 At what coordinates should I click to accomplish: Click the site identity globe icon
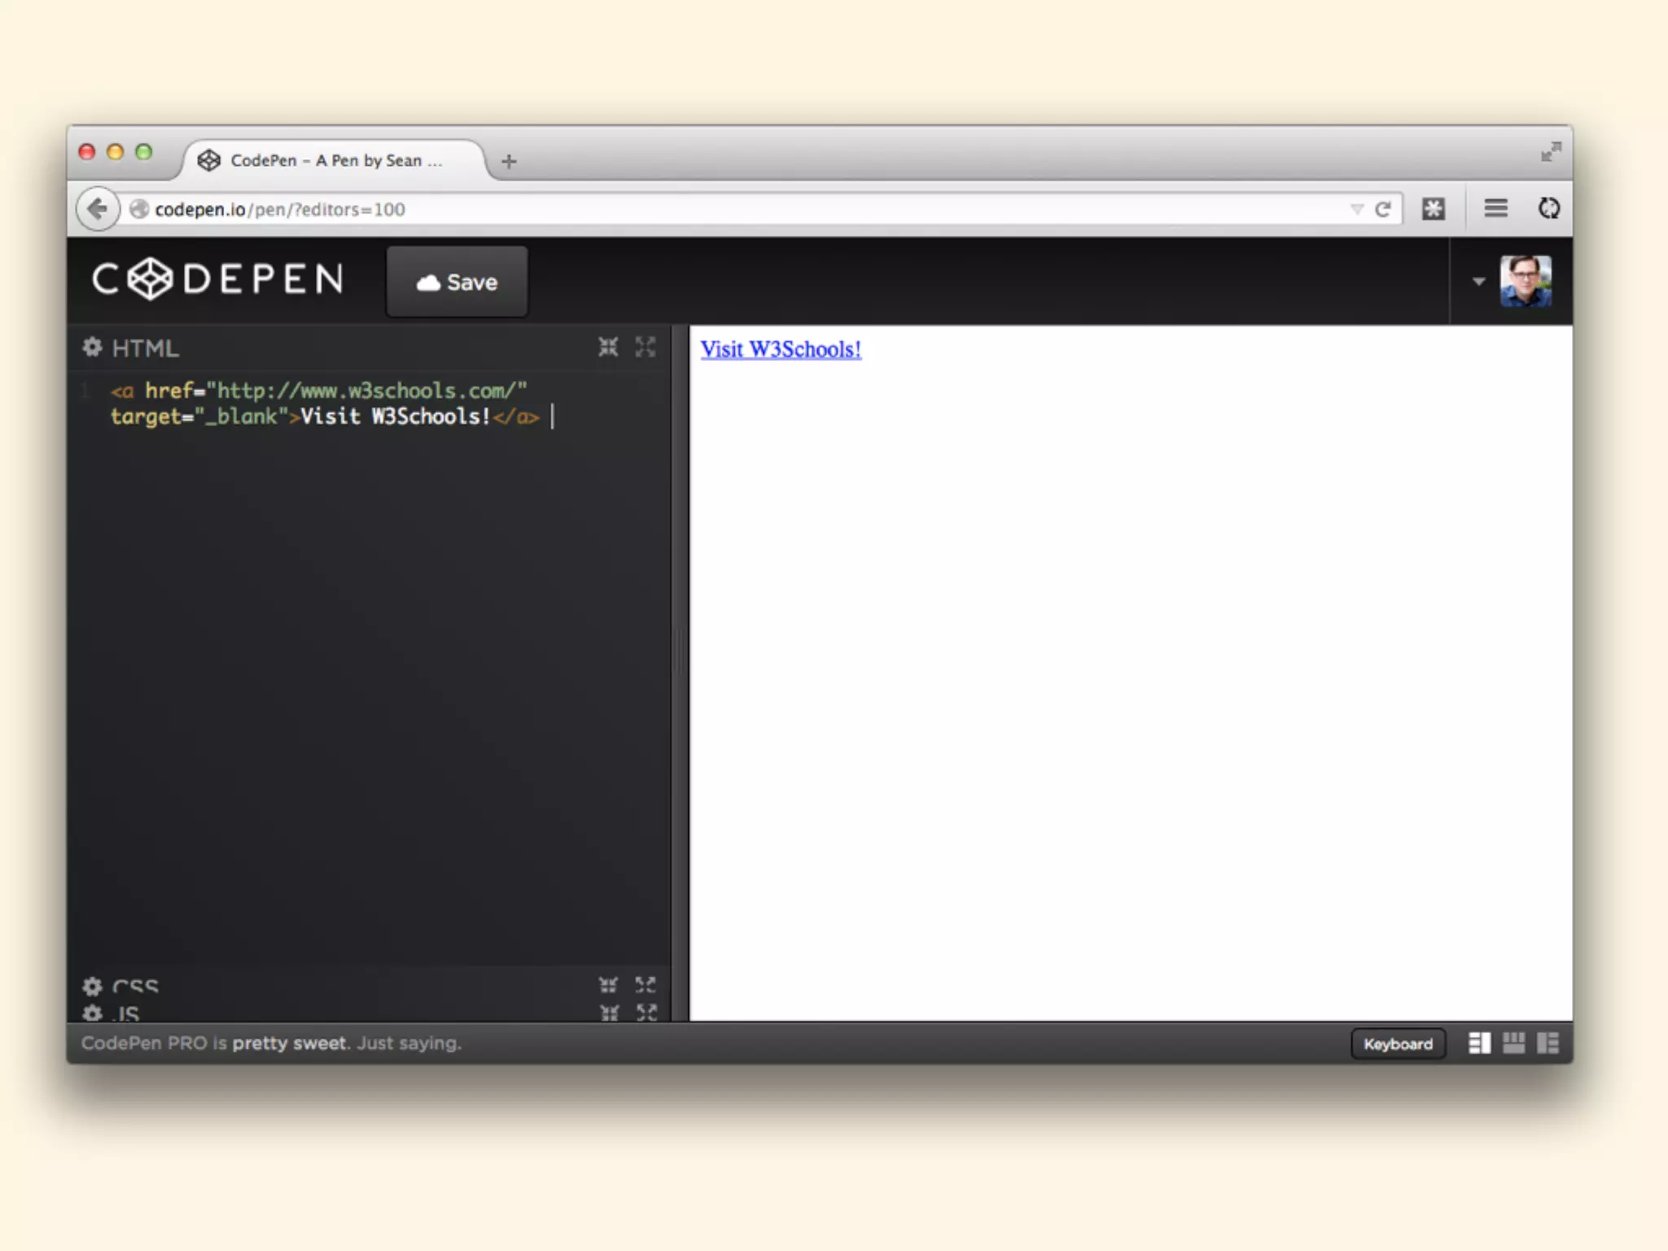(139, 209)
